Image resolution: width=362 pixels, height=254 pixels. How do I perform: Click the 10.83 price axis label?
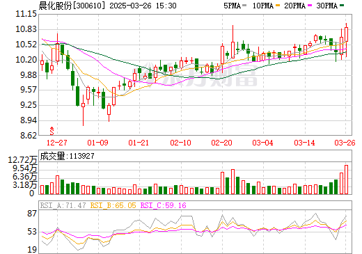point(26,29)
